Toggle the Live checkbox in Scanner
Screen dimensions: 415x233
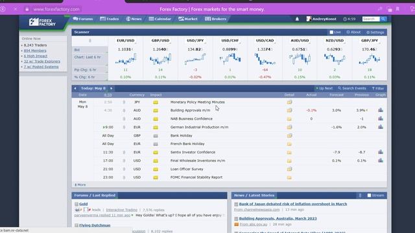click(x=331, y=32)
